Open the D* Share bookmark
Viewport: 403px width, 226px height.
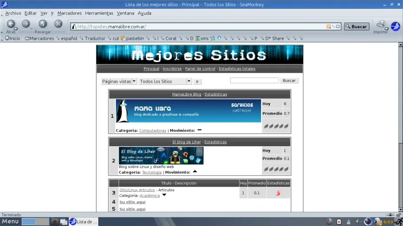(x=272, y=39)
